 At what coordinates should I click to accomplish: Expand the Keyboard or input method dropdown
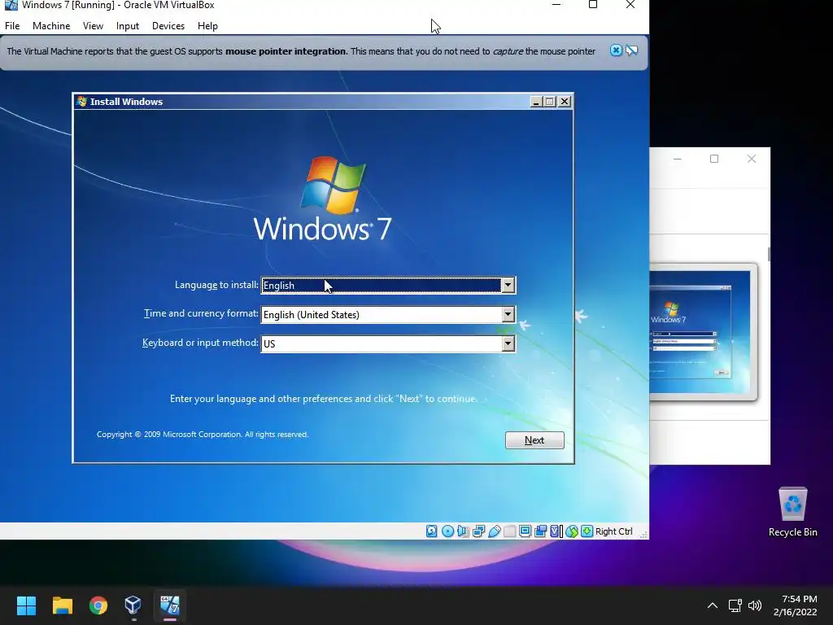click(x=508, y=344)
